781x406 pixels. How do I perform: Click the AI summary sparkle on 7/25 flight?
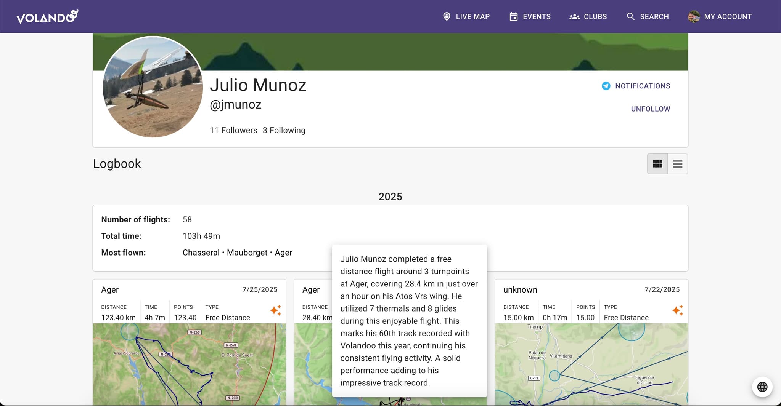tap(275, 310)
